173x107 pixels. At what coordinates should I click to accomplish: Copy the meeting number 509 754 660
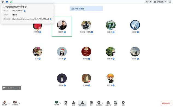(x=25, y=11)
